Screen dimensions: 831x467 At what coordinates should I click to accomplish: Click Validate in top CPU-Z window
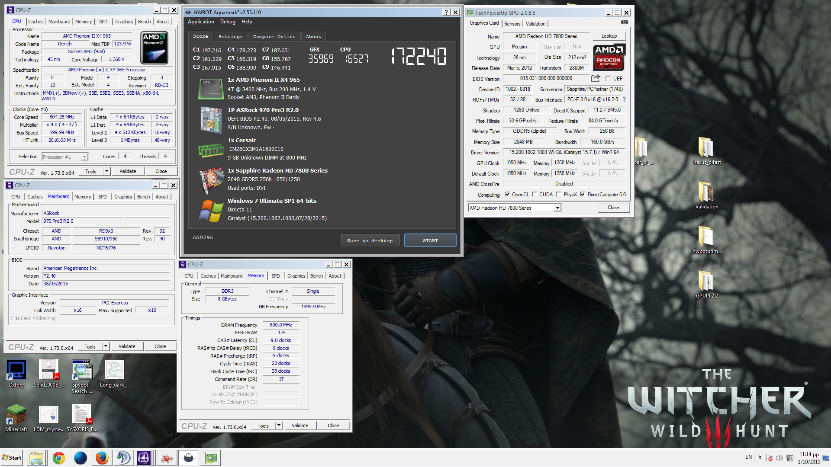pos(128,171)
